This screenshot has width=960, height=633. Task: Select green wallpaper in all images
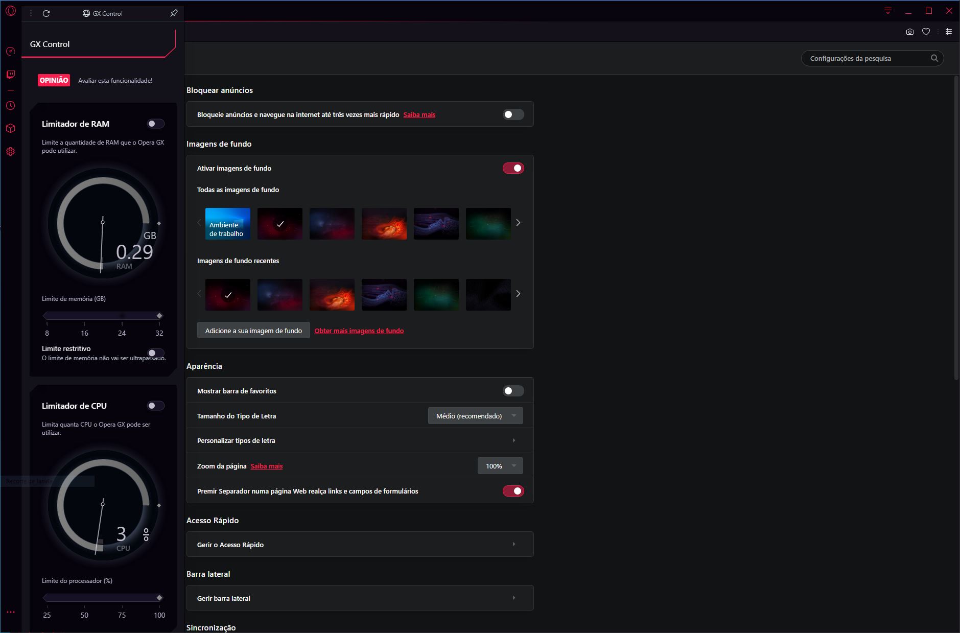tap(488, 224)
